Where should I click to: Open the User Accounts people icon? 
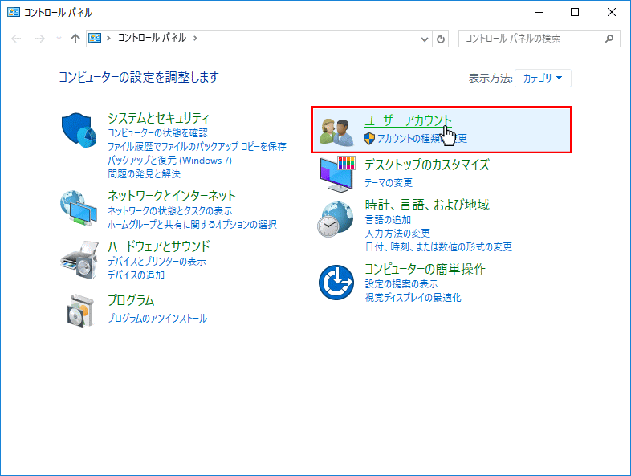tap(336, 131)
